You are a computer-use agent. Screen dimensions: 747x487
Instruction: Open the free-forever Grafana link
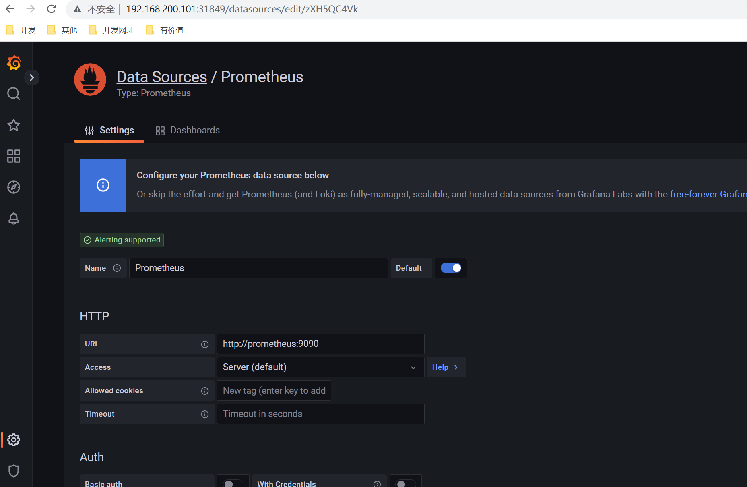pyautogui.click(x=708, y=194)
